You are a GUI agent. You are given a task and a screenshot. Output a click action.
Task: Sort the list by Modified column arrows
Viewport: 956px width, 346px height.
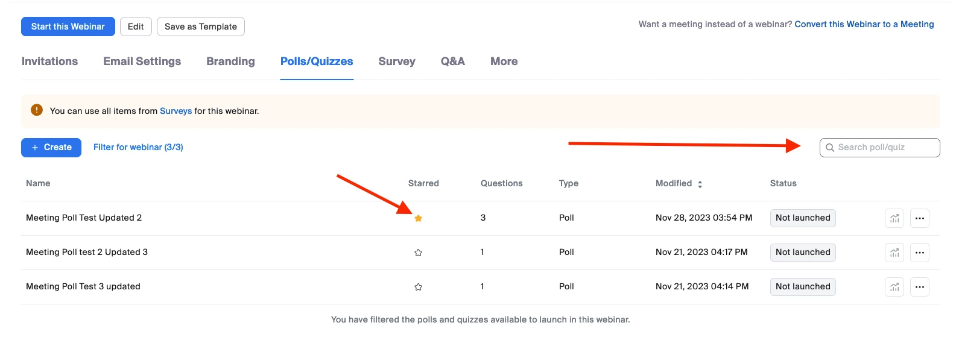coord(700,184)
